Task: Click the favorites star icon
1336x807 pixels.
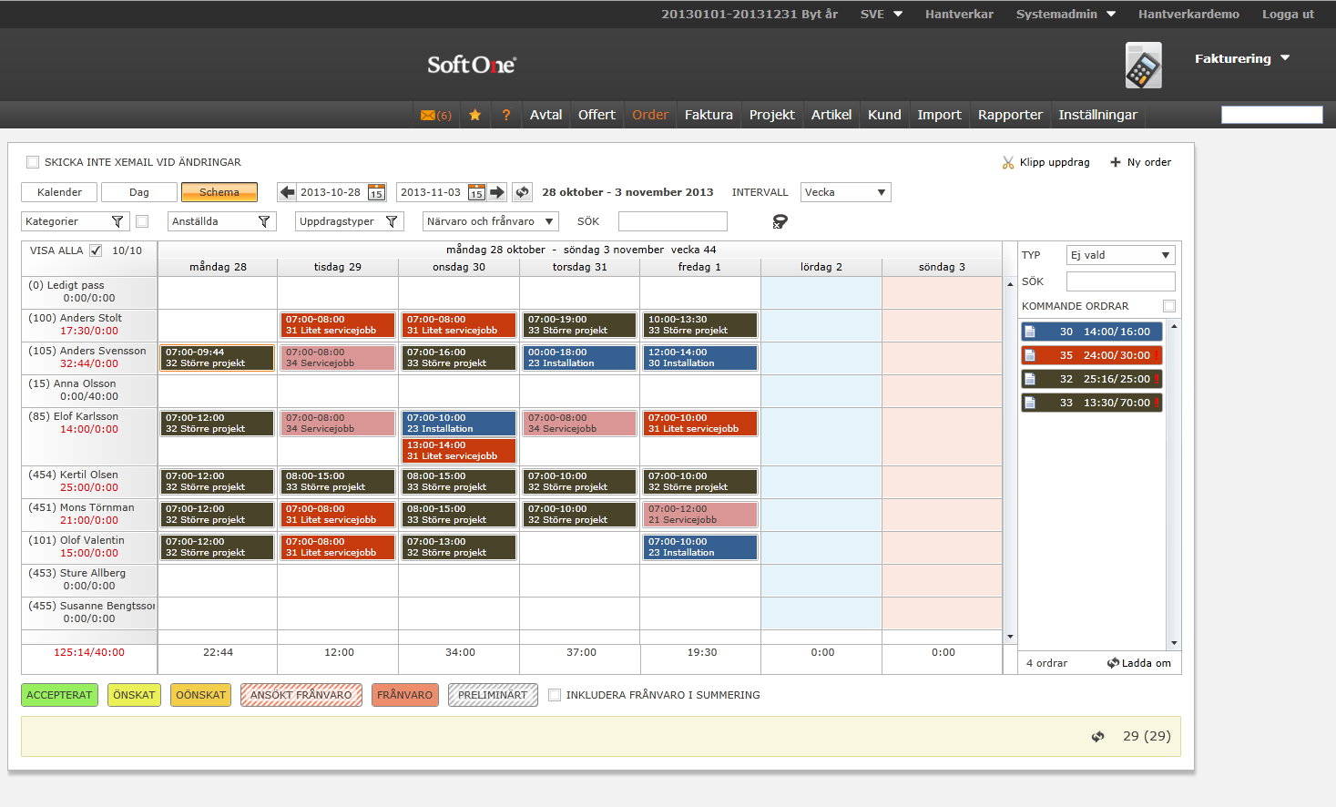Action: click(474, 115)
